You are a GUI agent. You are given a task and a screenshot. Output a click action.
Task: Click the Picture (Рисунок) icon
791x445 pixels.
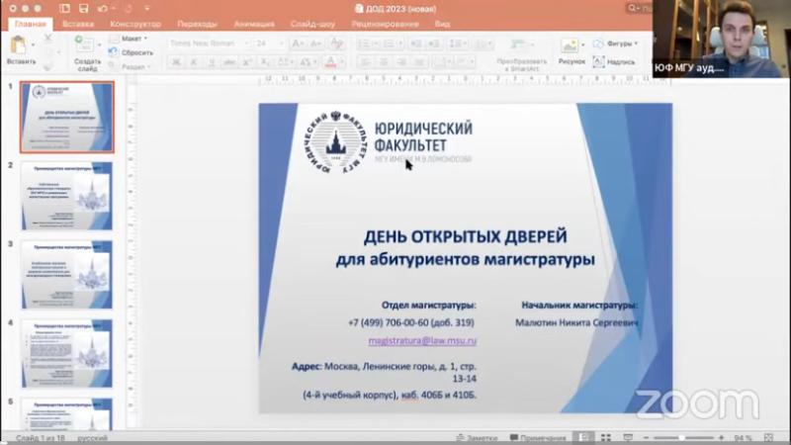(569, 45)
